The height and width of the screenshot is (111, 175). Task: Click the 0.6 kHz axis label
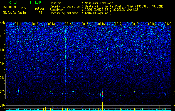click(x=2, y=105)
